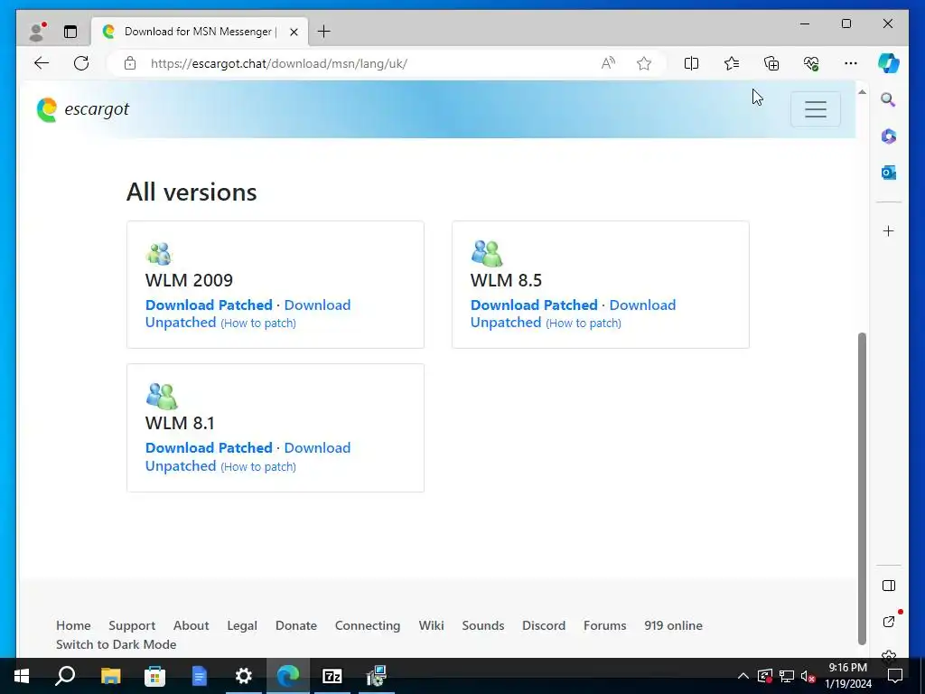Viewport: 925px width, 694px height.
Task: Go back to the previous page
Action: 42,63
